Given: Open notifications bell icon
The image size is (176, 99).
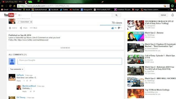Looking at the screenshot, I should click(x=172, y=15).
